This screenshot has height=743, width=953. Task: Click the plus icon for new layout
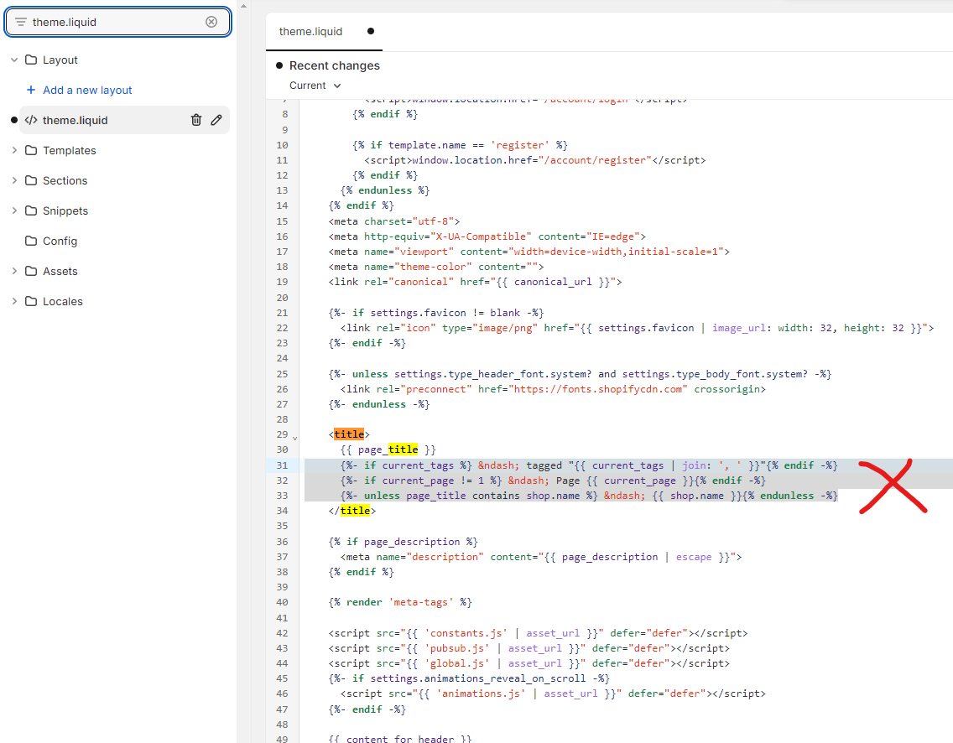pos(31,90)
